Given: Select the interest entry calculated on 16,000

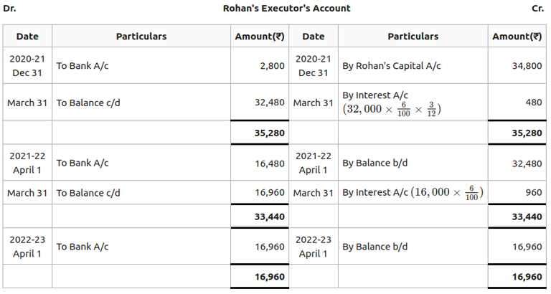Looking at the screenshot, I should (x=413, y=192).
